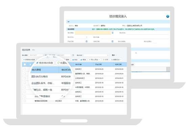The width and height of the screenshot is (186, 135).
Task: Open the 培训方式 filter dropdown
Action: 96,55
